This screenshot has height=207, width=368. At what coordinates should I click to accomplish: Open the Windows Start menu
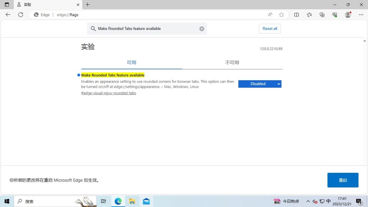click(x=7, y=201)
